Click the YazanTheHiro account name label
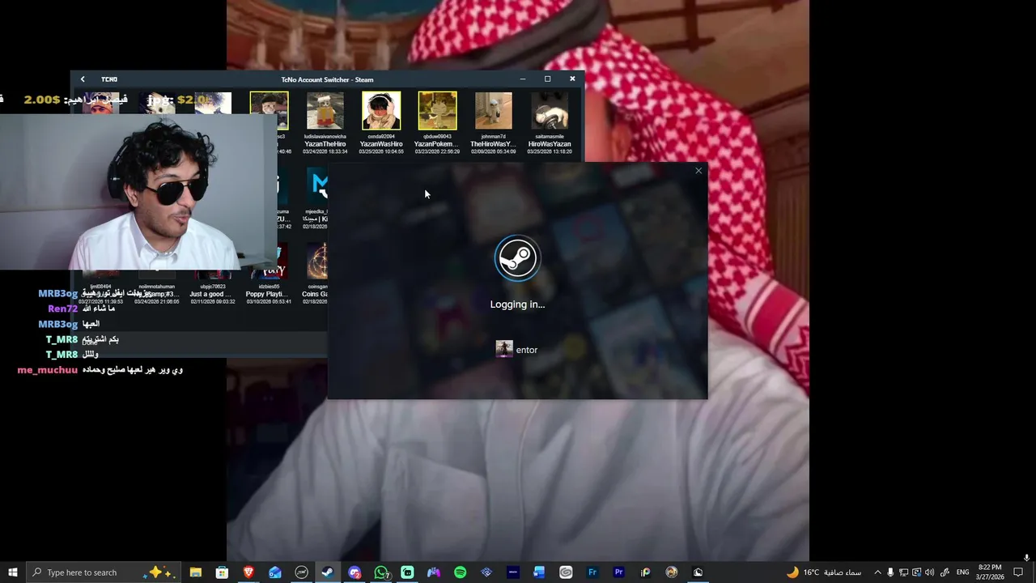Image resolution: width=1036 pixels, height=583 pixels. (325, 144)
